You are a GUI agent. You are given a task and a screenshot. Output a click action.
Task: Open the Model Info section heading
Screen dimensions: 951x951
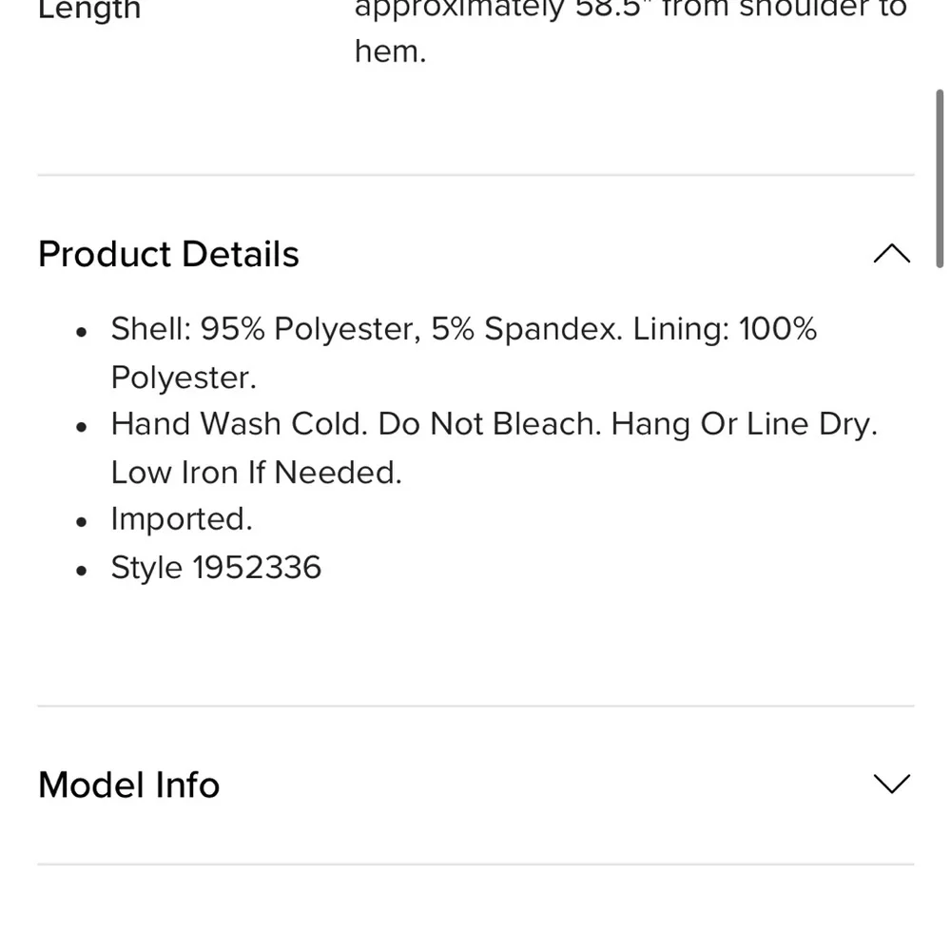click(128, 785)
